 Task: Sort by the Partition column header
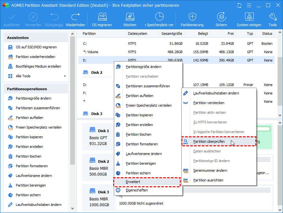(89, 34)
